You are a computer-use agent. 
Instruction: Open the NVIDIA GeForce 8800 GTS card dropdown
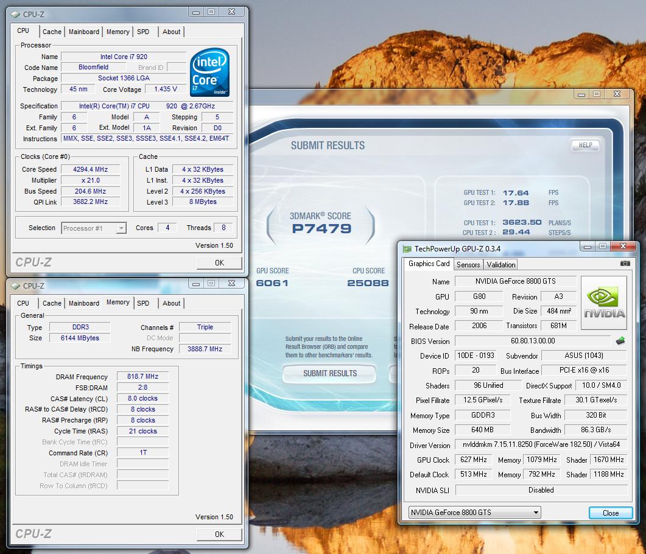coord(536,513)
